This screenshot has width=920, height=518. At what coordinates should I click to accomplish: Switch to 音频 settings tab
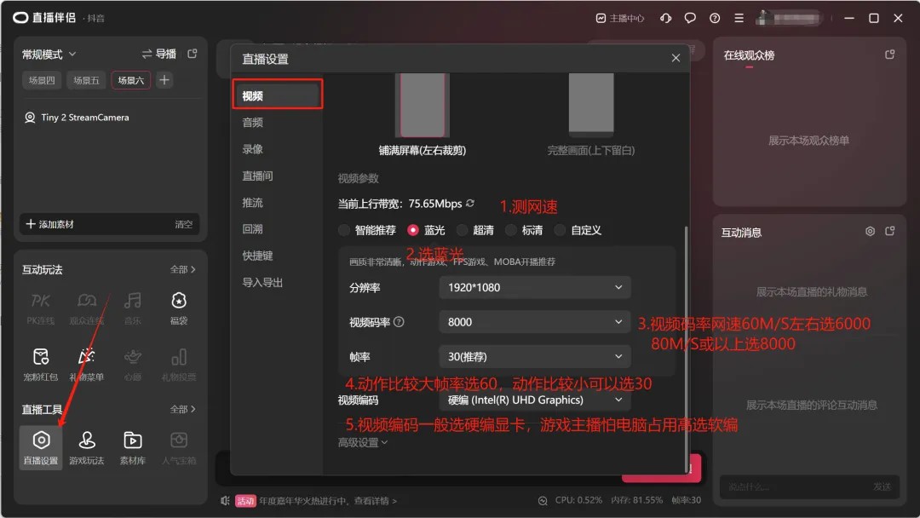point(253,123)
